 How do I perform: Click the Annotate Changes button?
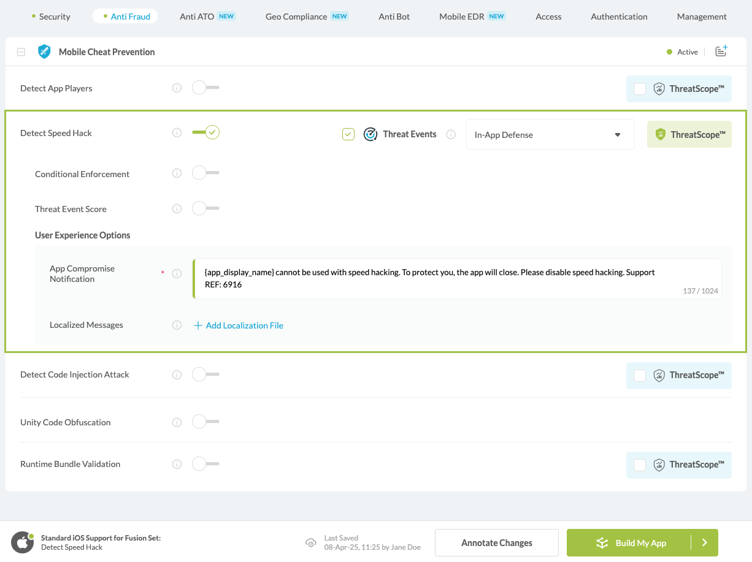[496, 542]
